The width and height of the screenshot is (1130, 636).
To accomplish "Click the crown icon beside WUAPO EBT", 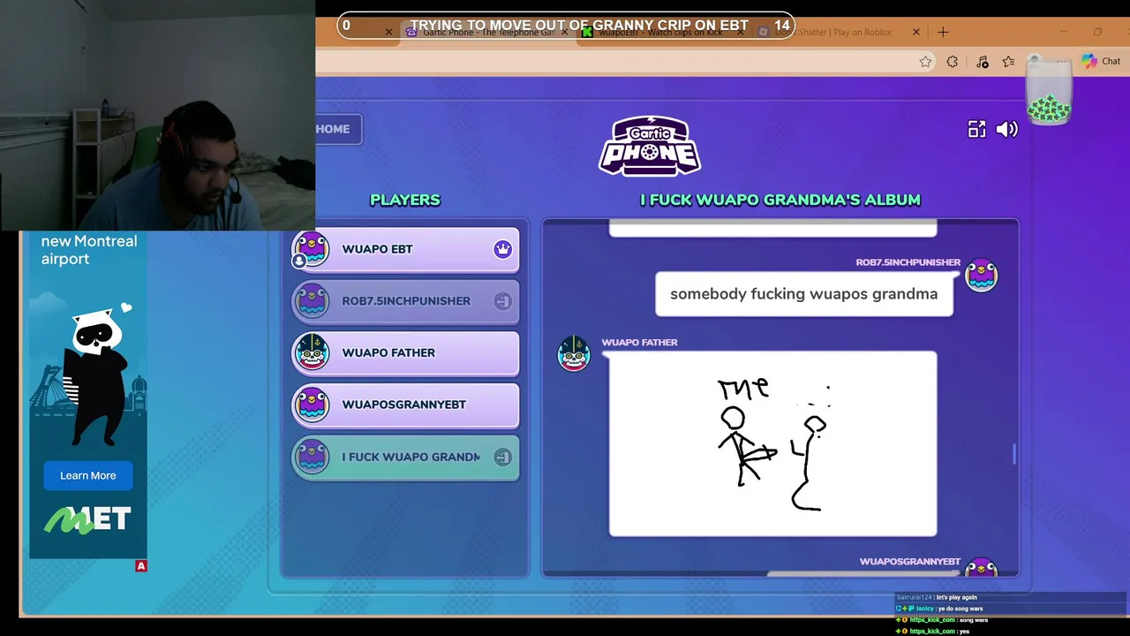I will [502, 249].
